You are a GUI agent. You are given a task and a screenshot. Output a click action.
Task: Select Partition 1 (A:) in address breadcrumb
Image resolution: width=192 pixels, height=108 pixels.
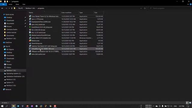30,8
